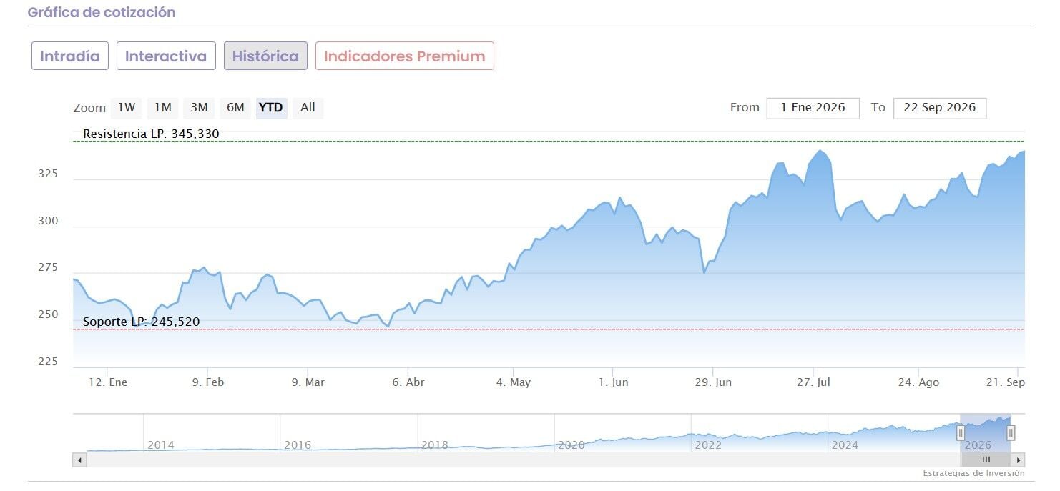Switch to the Intradía tab
This screenshot has width=1060, height=491.
[70, 56]
